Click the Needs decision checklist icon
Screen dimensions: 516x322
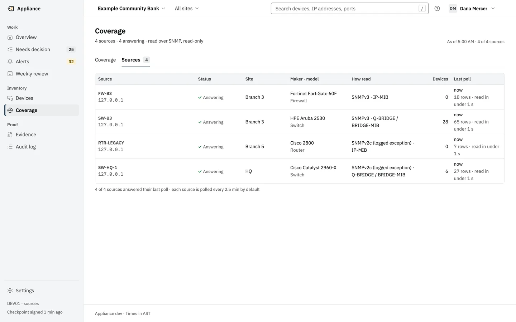coord(10,49)
